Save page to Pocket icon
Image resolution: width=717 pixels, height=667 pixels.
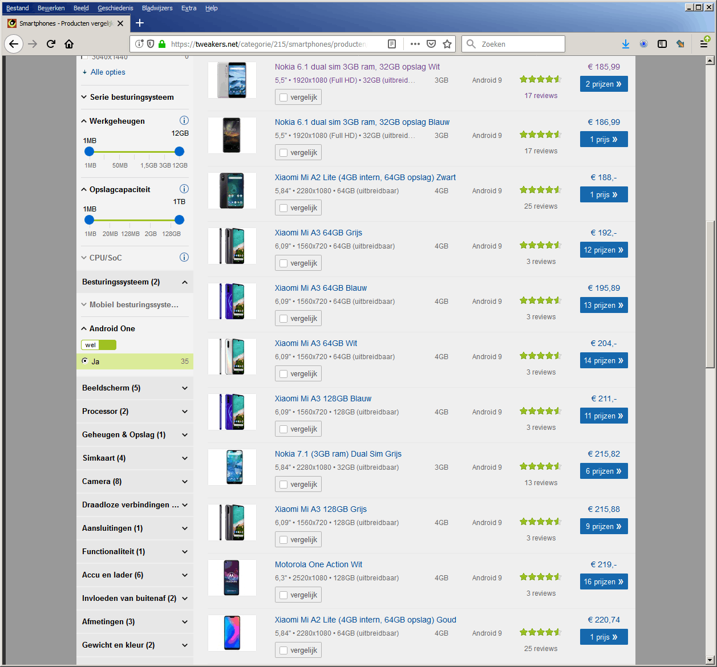[431, 44]
